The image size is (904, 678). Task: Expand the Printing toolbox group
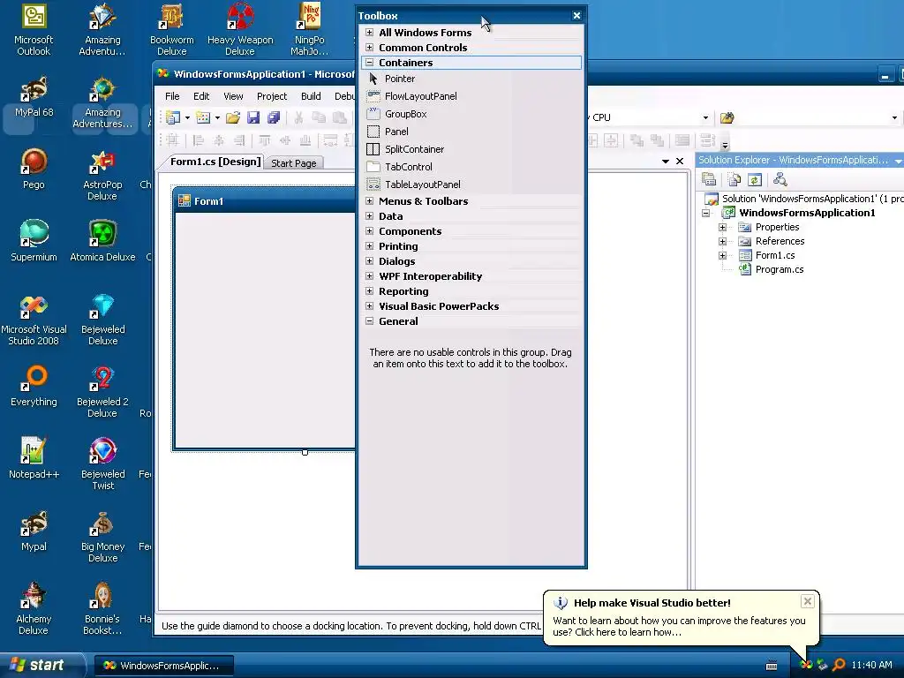[370, 246]
